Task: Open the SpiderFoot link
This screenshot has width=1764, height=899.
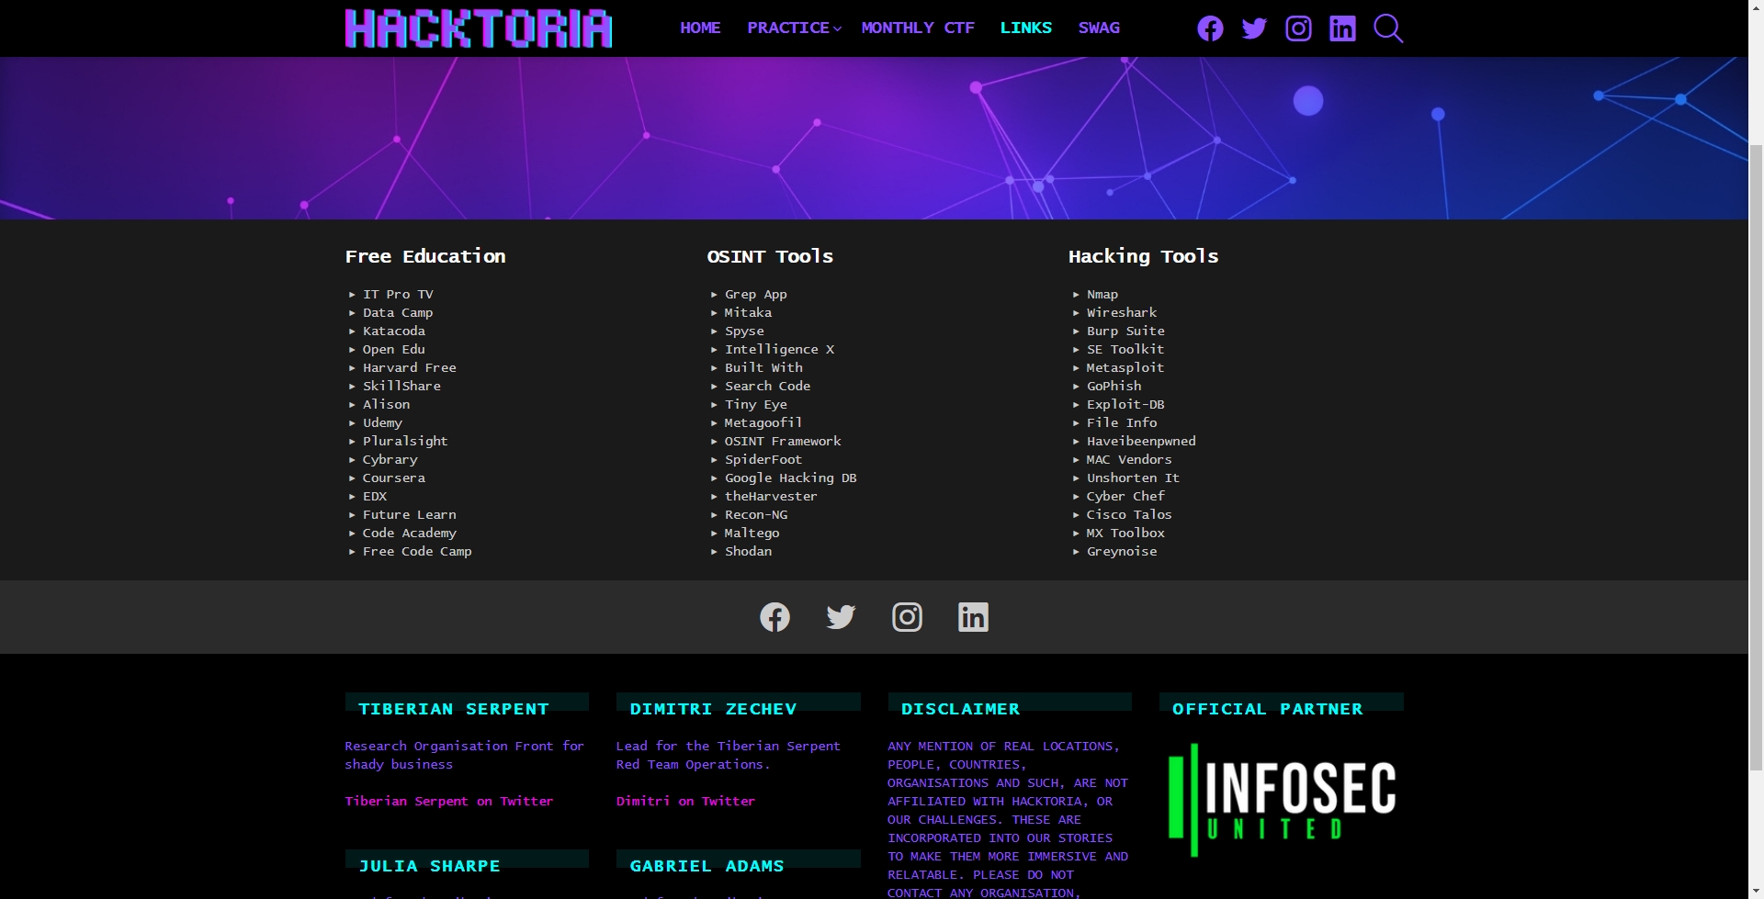Action: point(763,459)
